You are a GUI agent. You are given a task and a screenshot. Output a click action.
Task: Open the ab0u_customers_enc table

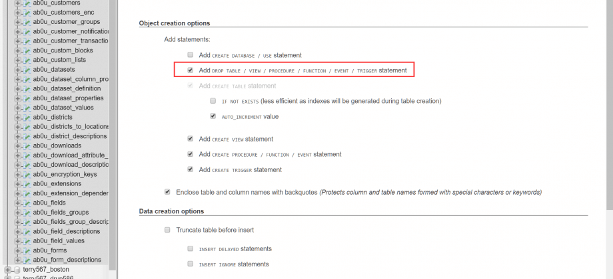(63, 12)
